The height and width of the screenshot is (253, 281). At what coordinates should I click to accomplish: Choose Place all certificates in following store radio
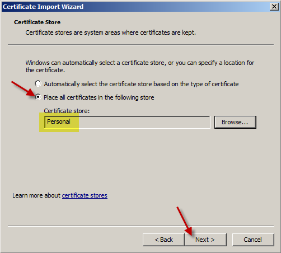(x=38, y=97)
